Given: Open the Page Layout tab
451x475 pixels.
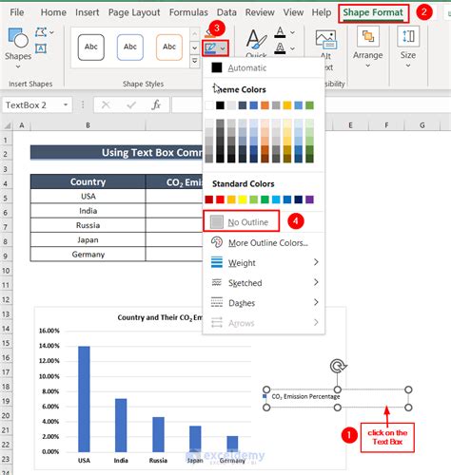Looking at the screenshot, I should (134, 12).
